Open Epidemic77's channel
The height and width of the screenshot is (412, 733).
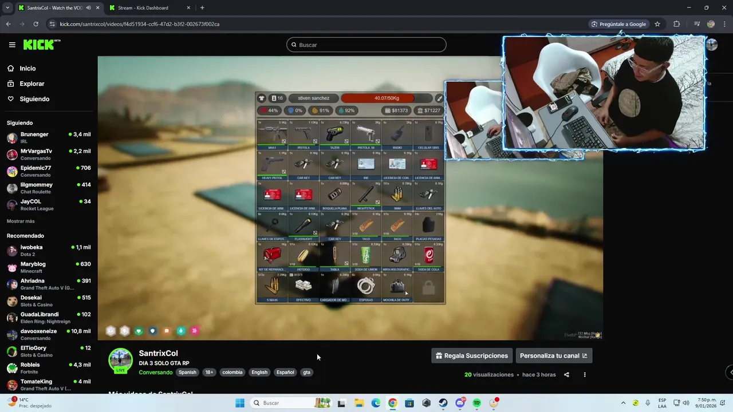pos(49,171)
